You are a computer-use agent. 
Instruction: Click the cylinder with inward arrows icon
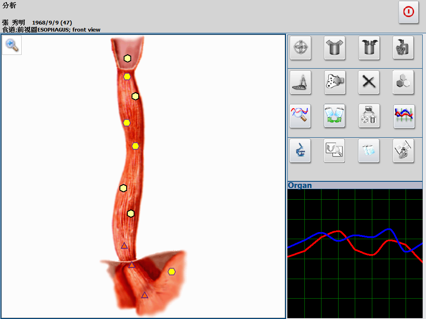point(369,48)
